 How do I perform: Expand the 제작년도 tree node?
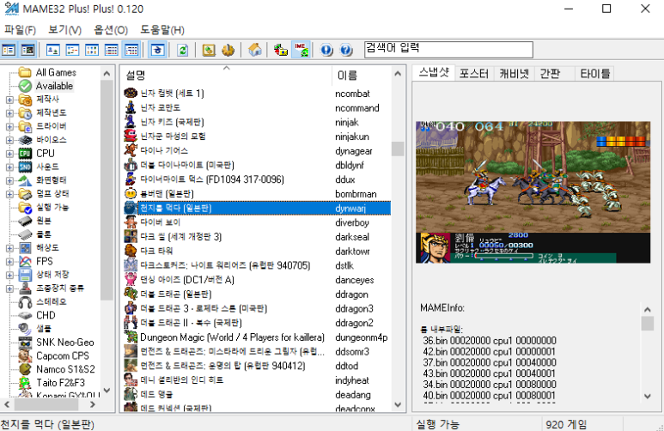pos(9,113)
